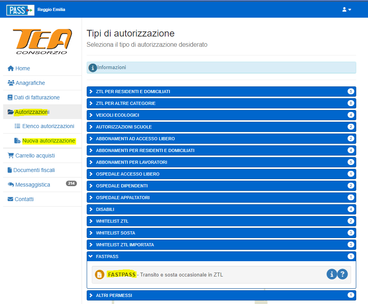Expand the DISABILI section
368x304 pixels.
(105, 209)
